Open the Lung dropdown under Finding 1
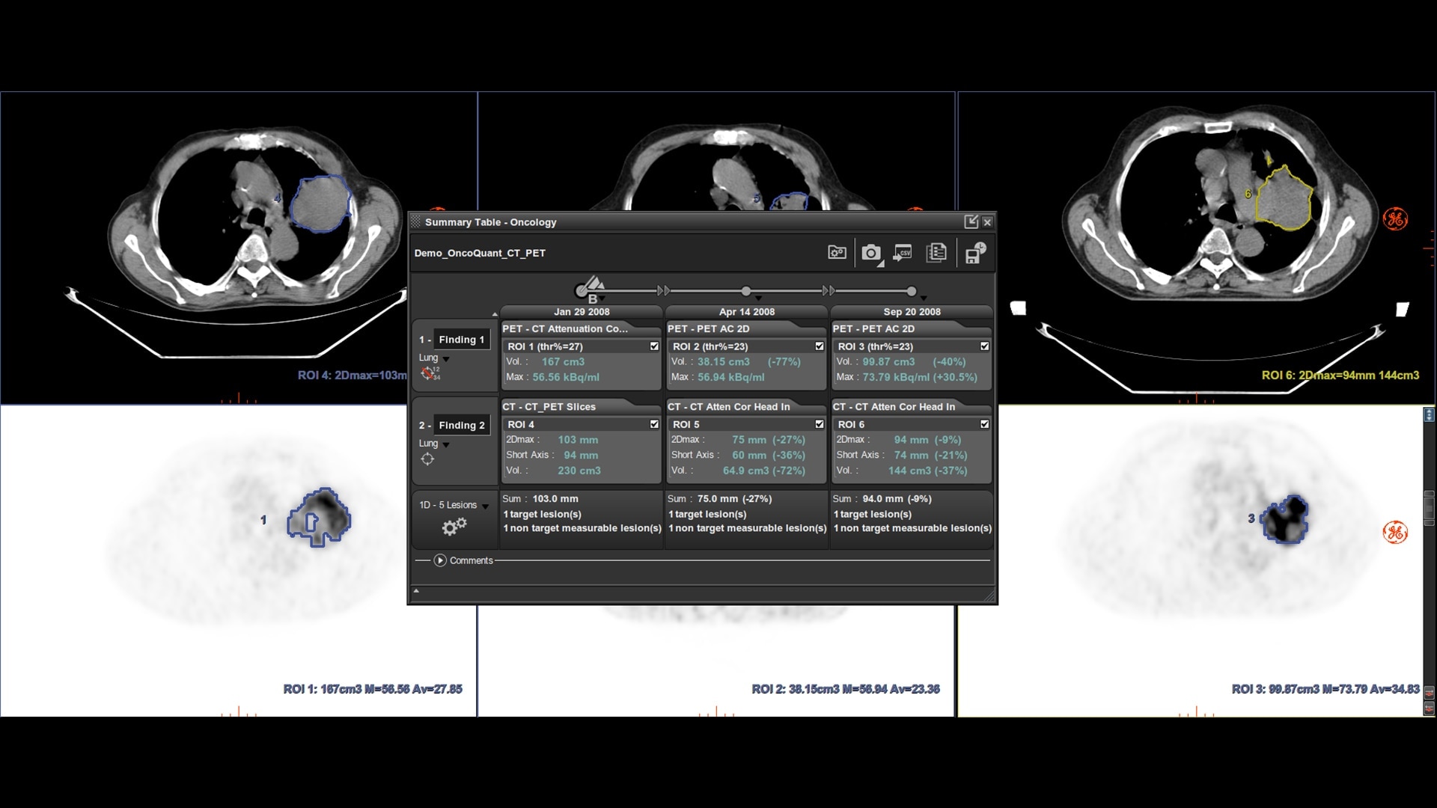Viewport: 1437px width, 808px height. pos(446,359)
